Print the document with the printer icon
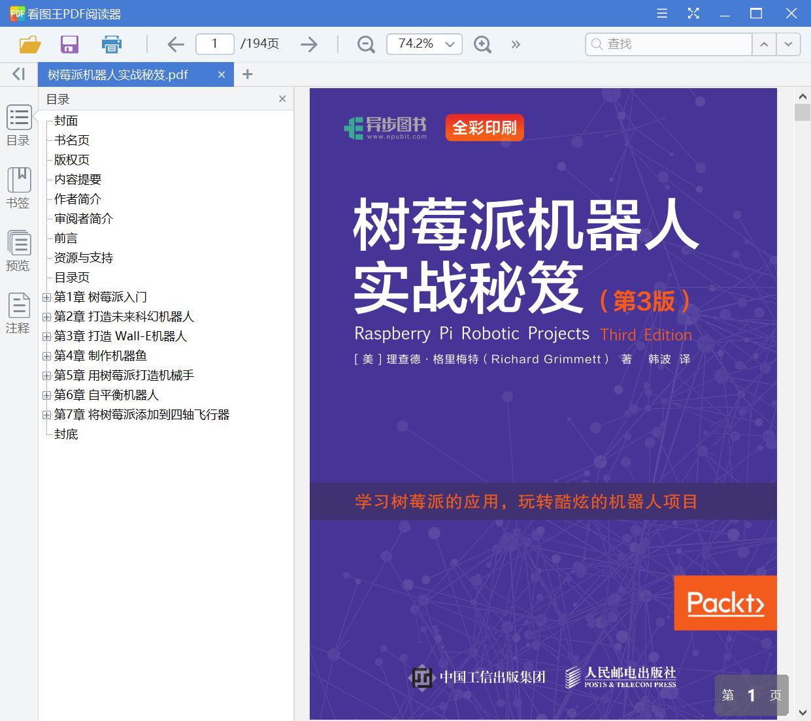This screenshot has width=811, height=721. tap(112, 44)
